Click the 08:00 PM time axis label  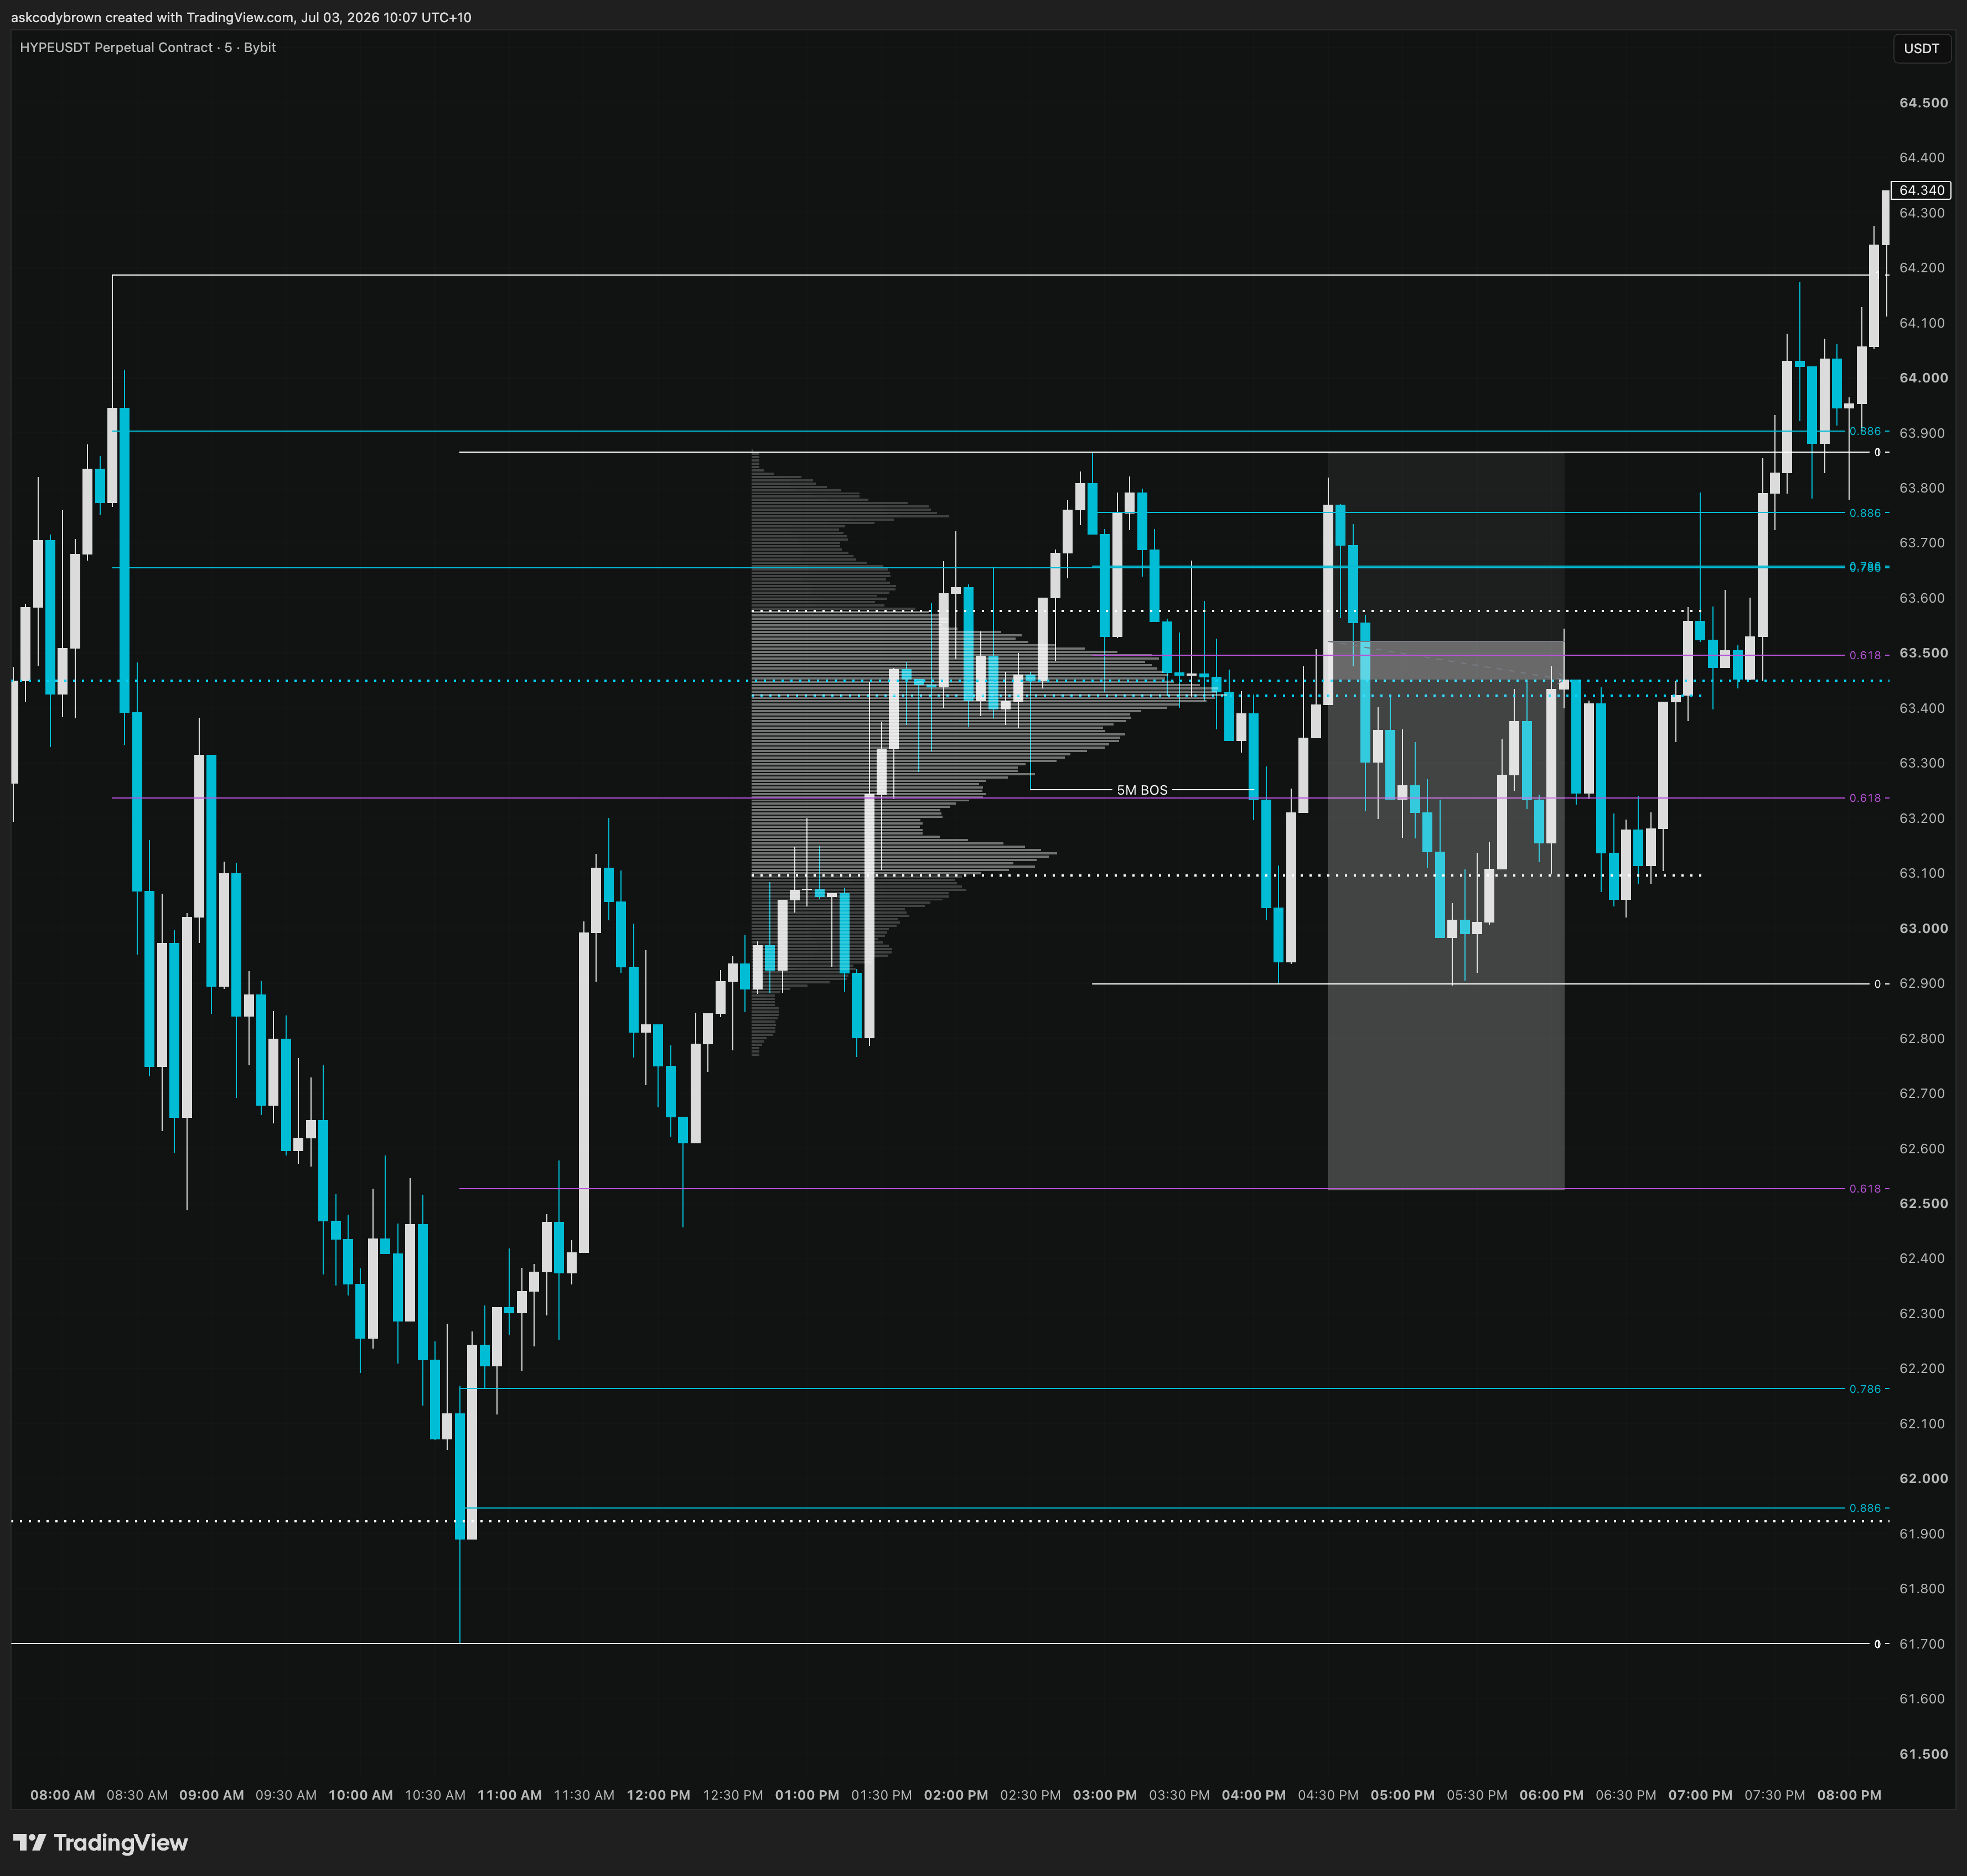pos(1850,1795)
